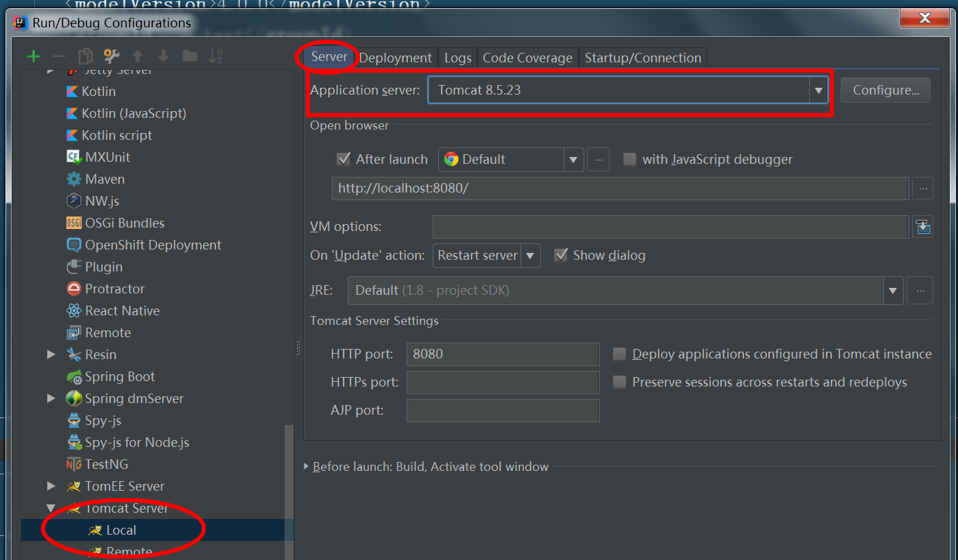Focus the VM options field

tap(671, 227)
